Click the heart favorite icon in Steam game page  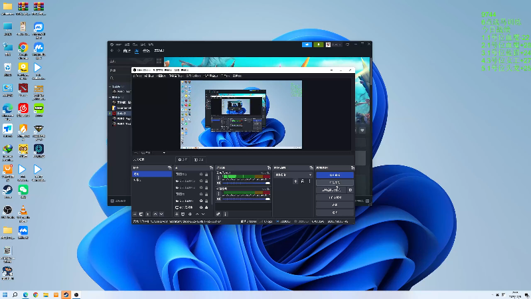[x=362, y=130]
